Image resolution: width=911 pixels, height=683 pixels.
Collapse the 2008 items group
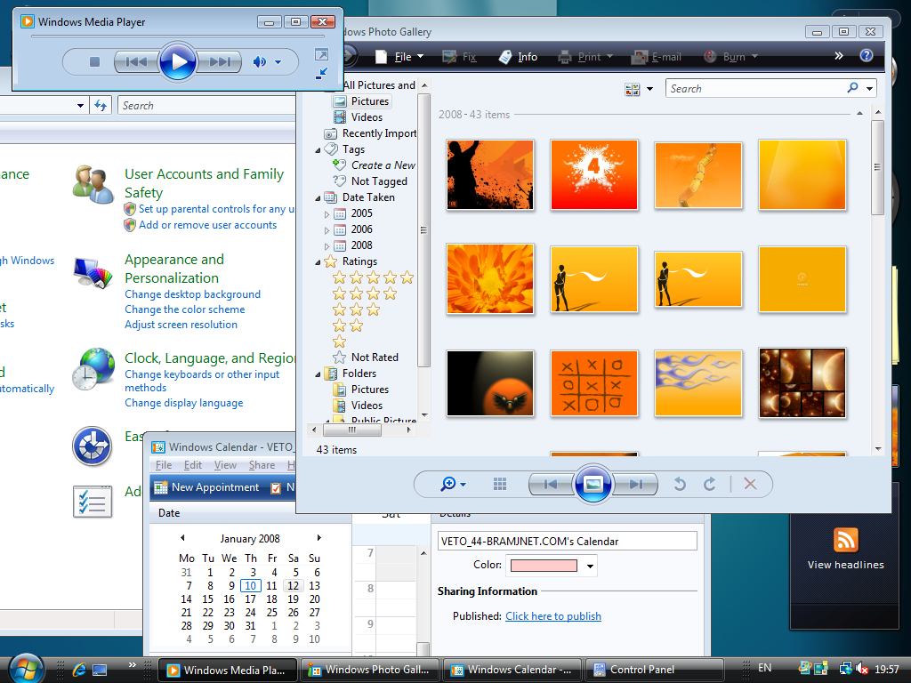859,113
